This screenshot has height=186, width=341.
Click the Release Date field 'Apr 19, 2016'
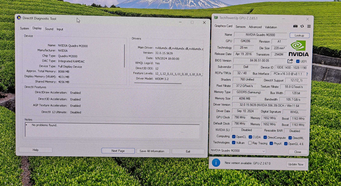(x=243, y=54)
